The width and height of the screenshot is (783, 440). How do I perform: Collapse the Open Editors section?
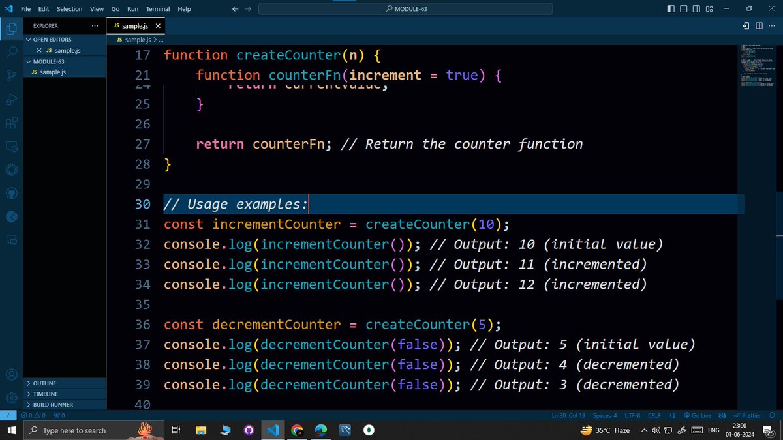65,40
